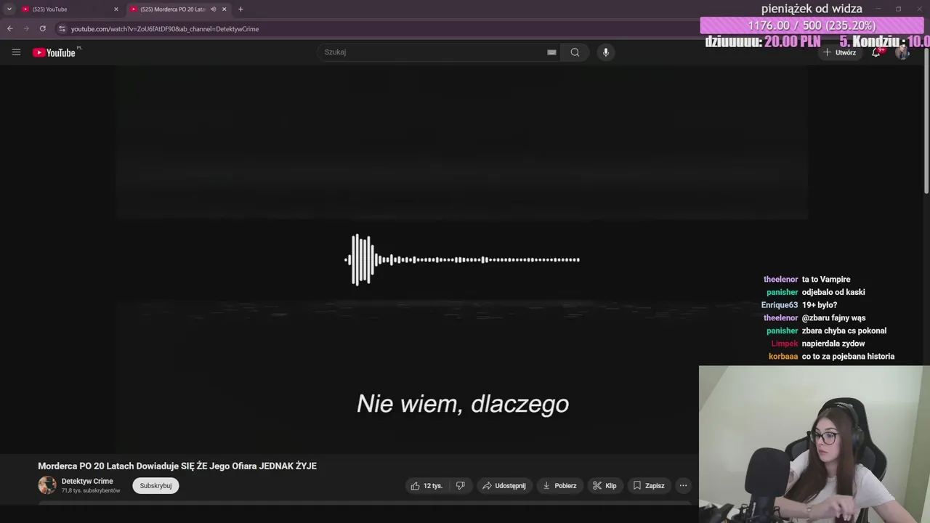Viewport: 930px width, 523px height.
Task: Open YouTube notifications bell
Action: pos(876,52)
